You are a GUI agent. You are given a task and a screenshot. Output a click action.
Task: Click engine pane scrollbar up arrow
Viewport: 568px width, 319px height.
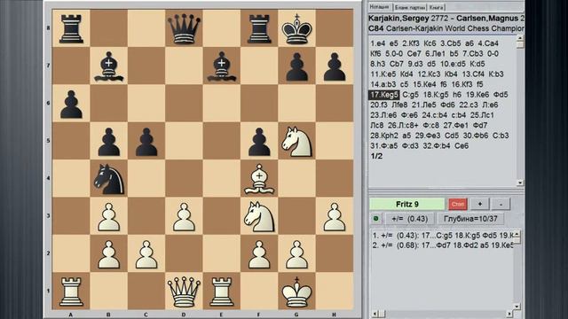point(517,233)
